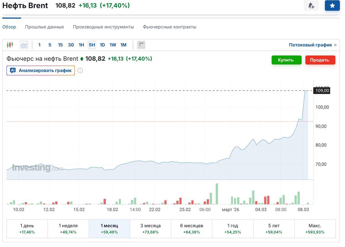Open the chart news panel icon
The width and height of the screenshot is (345, 247).
[x=141, y=45]
